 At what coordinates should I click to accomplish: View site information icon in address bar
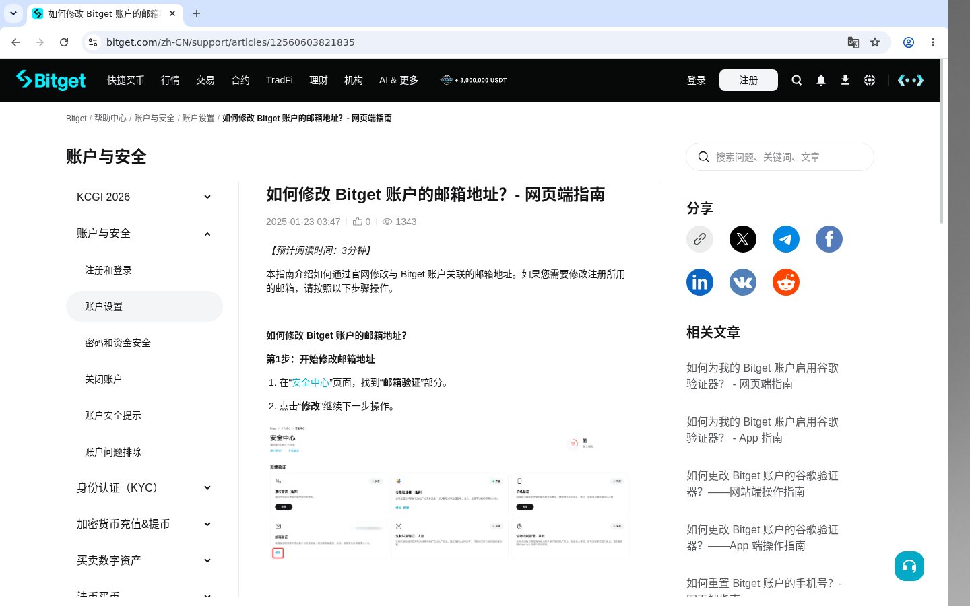(x=93, y=42)
